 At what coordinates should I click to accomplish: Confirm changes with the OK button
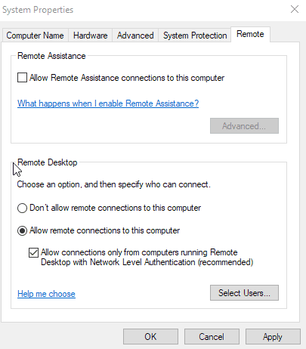[150, 336]
